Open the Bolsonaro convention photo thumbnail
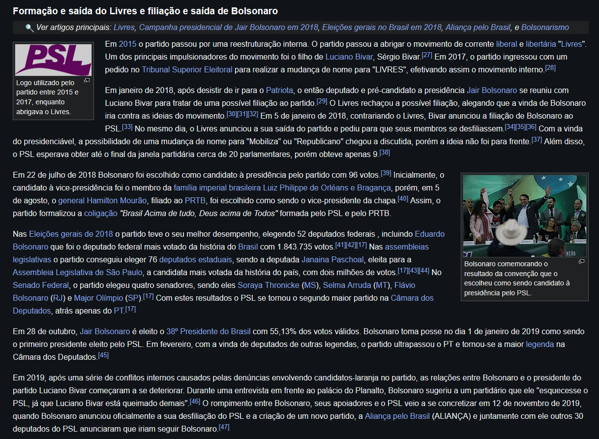Viewport: 599px width, 439px height. tap(525, 216)
